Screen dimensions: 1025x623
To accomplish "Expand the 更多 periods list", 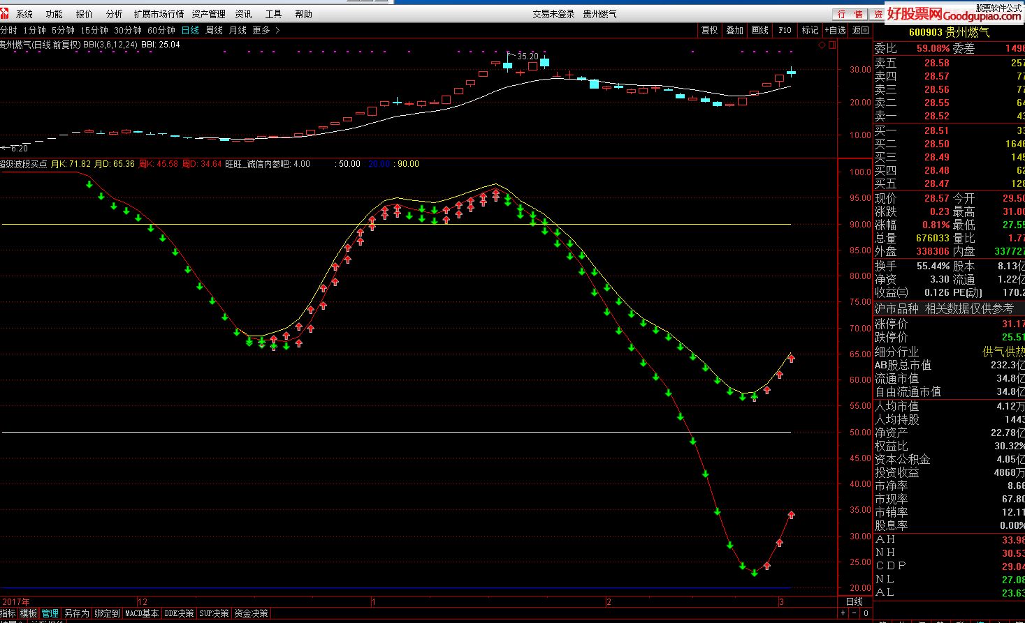I will pyautogui.click(x=266, y=30).
